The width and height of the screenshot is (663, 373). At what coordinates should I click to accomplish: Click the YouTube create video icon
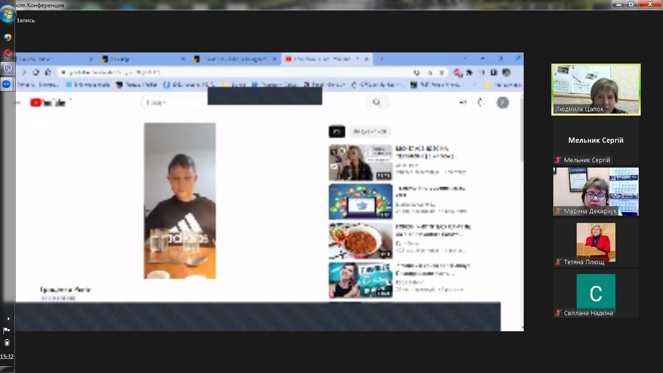[x=463, y=102]
